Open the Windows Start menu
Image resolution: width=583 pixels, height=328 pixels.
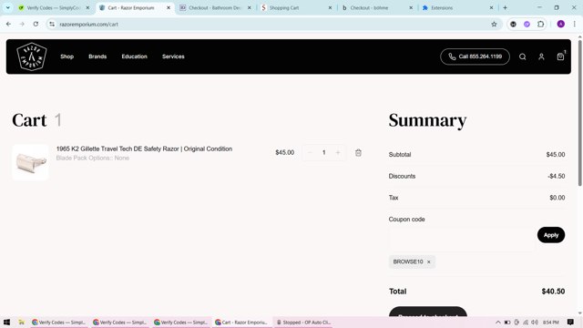6,322
